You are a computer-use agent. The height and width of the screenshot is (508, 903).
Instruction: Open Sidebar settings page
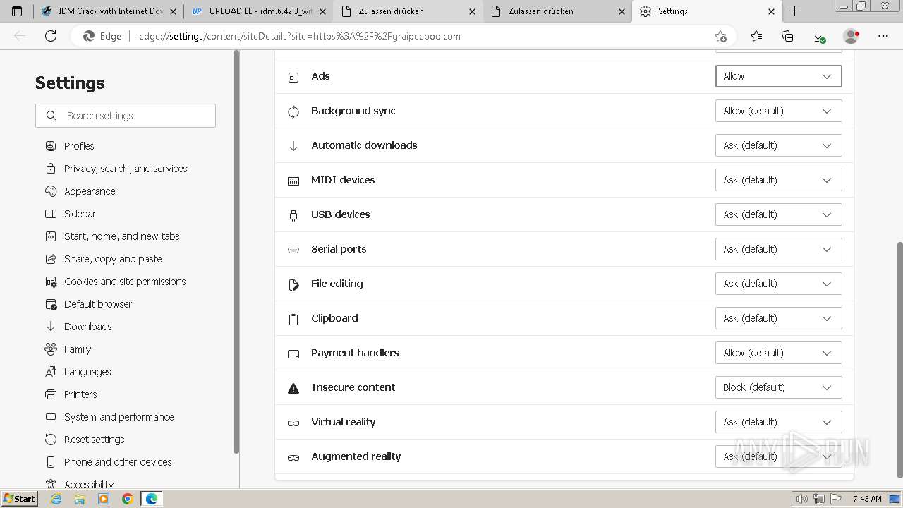pyautogui.click(x=80, y=214)
